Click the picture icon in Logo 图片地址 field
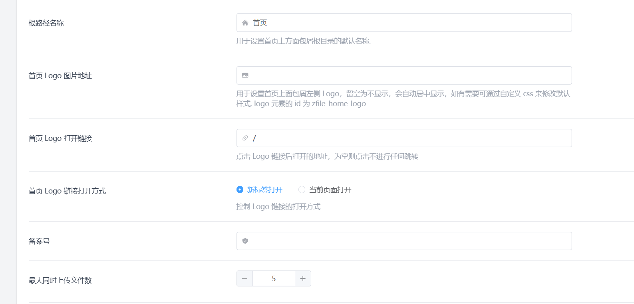This screenshot has height=304, width=634. (245, 75)
